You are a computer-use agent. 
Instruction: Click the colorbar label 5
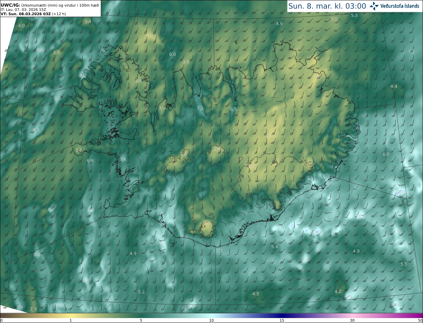tap(141, 320)
